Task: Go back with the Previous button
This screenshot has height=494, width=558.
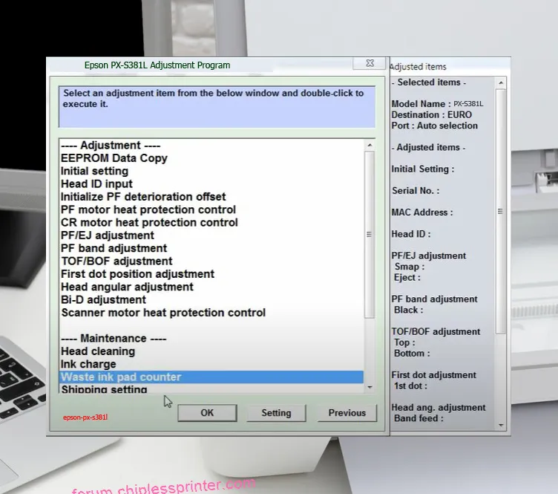Action: 347,413
